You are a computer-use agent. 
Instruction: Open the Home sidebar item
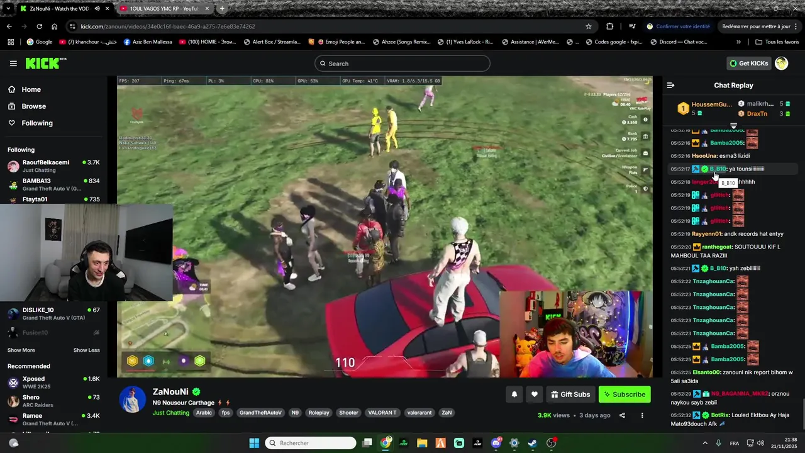[53, 89]
